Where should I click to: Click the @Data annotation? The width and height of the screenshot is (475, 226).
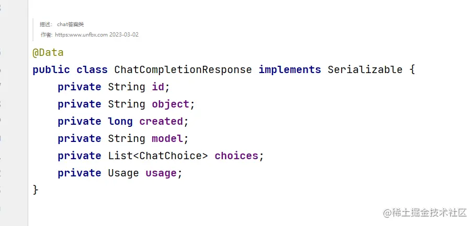(x=48, y=53)
